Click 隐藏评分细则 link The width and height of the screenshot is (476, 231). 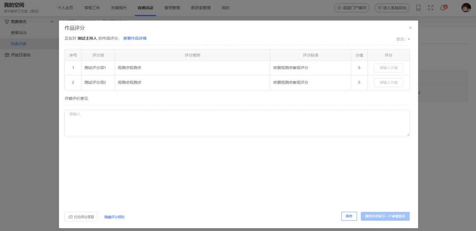pos(114,217)
